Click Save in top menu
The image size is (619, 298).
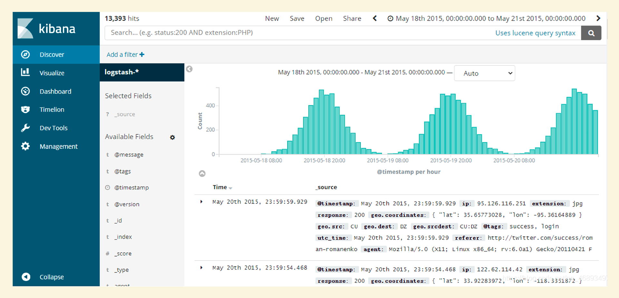(x=297, y=18)
